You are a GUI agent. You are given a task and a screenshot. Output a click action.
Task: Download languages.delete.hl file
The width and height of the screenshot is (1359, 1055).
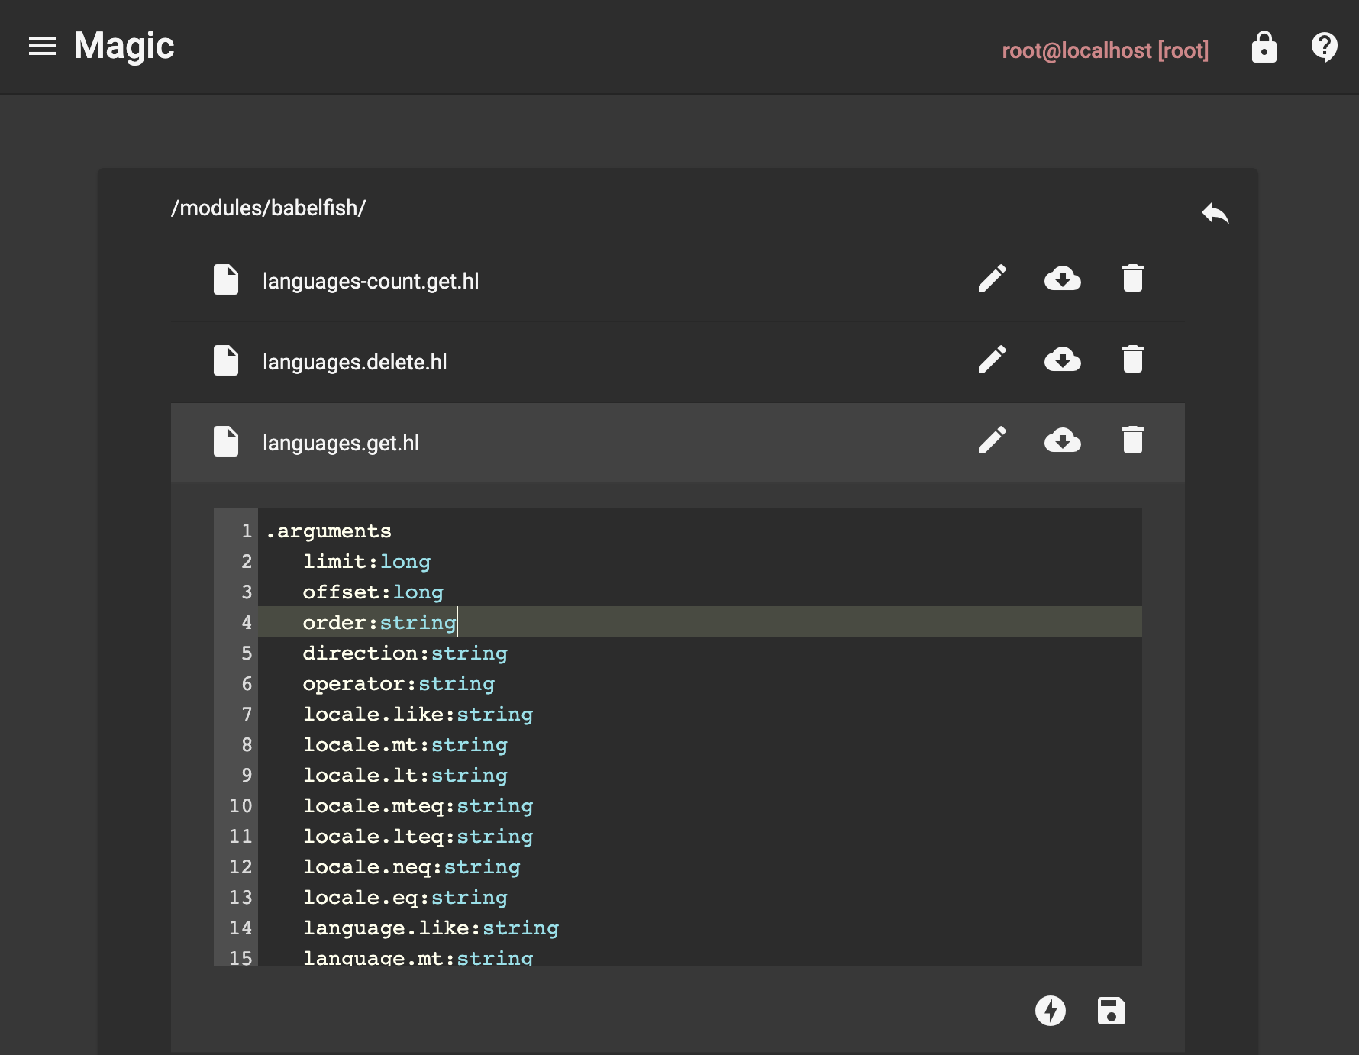click(1062, 360)
